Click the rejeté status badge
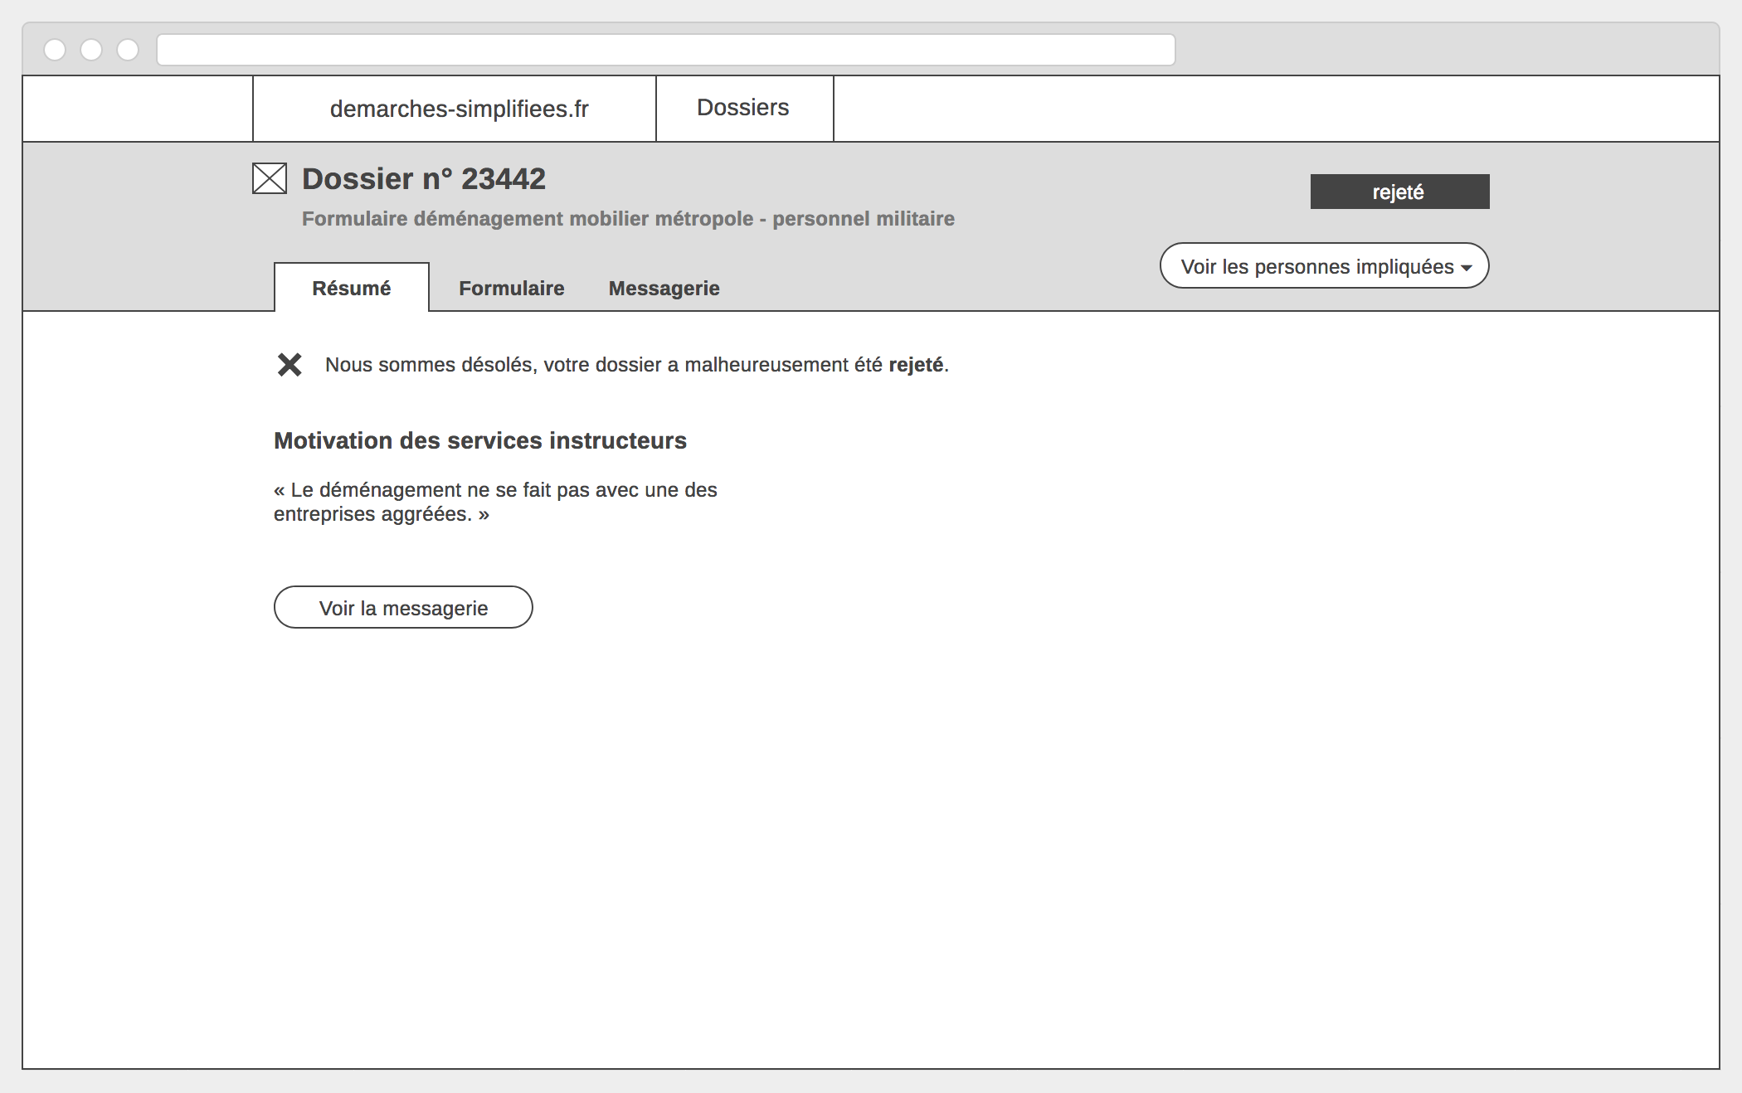The height and width of the screenshot is (1093, 1742). [1399, 191]
